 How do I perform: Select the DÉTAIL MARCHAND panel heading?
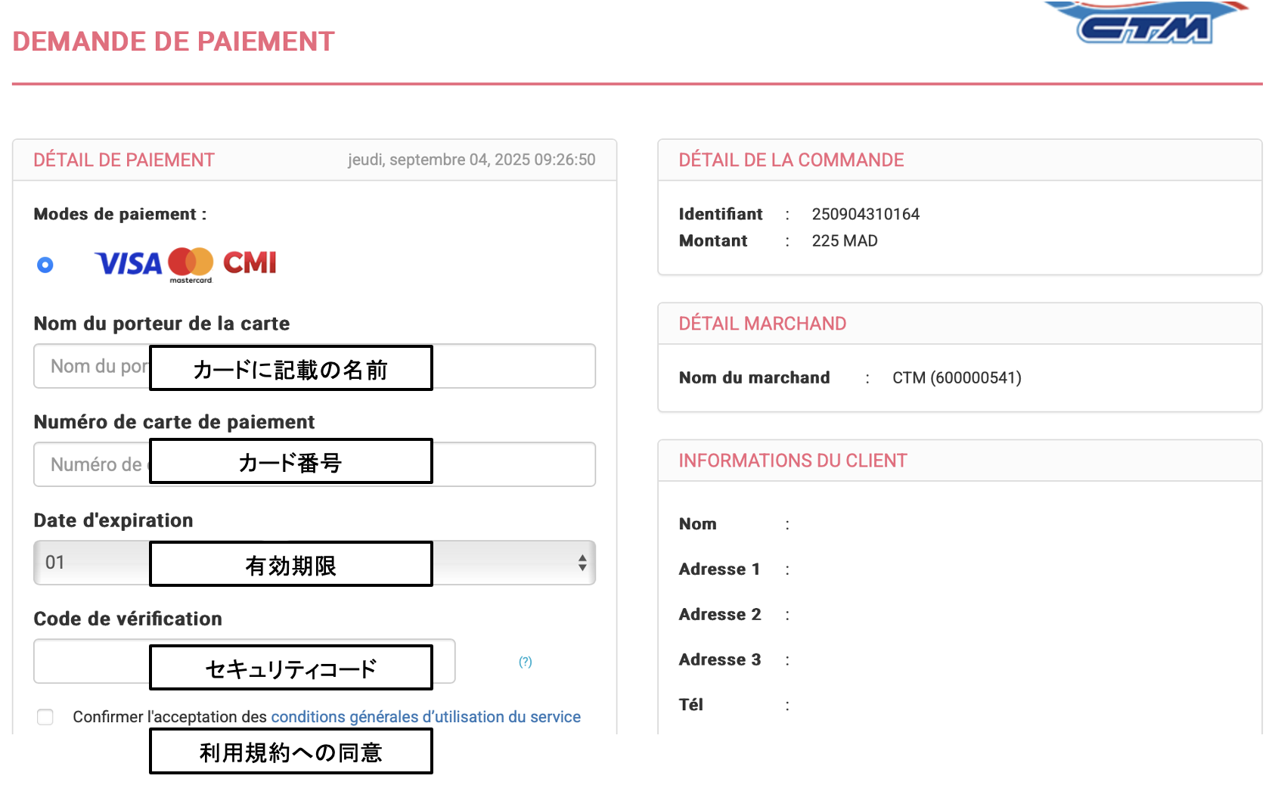[x=762, y=324]
